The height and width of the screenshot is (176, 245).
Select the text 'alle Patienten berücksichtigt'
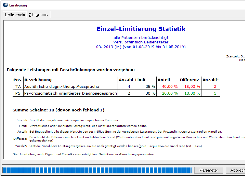[x=141, y=37]
